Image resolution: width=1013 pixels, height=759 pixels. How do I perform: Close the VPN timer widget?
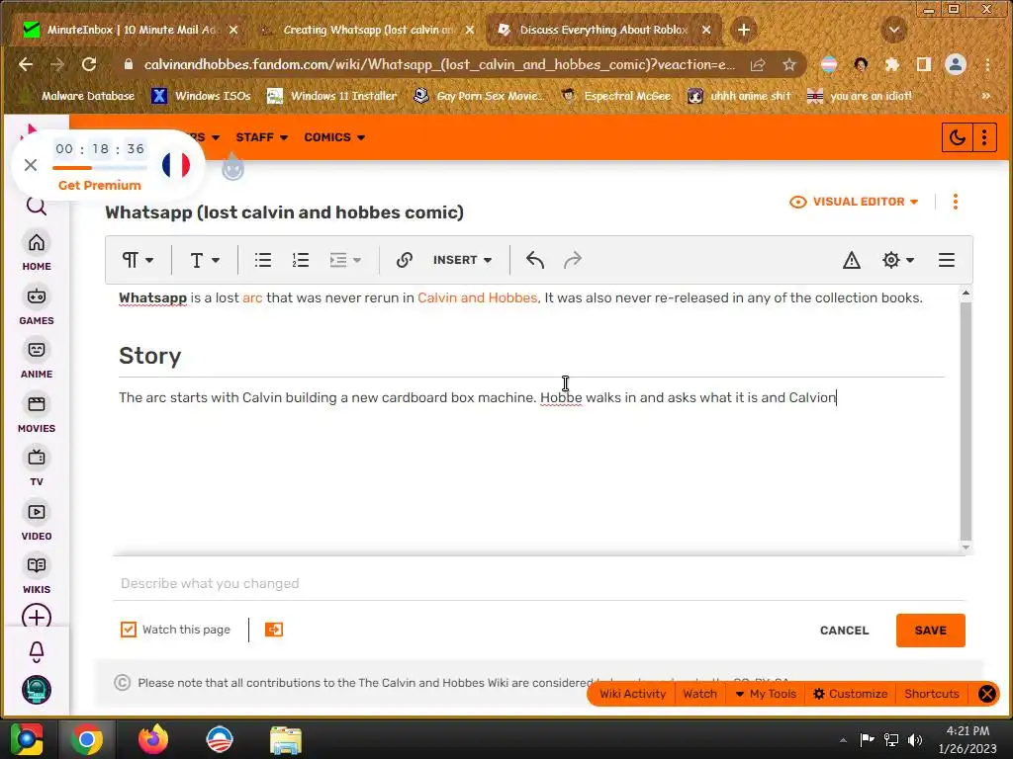pyautogui.click(x=31, y=165)
